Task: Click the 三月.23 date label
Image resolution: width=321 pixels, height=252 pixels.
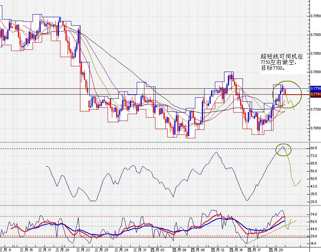Action: point(84,250)
